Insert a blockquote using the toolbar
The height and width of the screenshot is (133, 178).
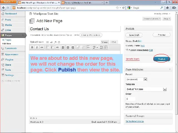[57, 47]
